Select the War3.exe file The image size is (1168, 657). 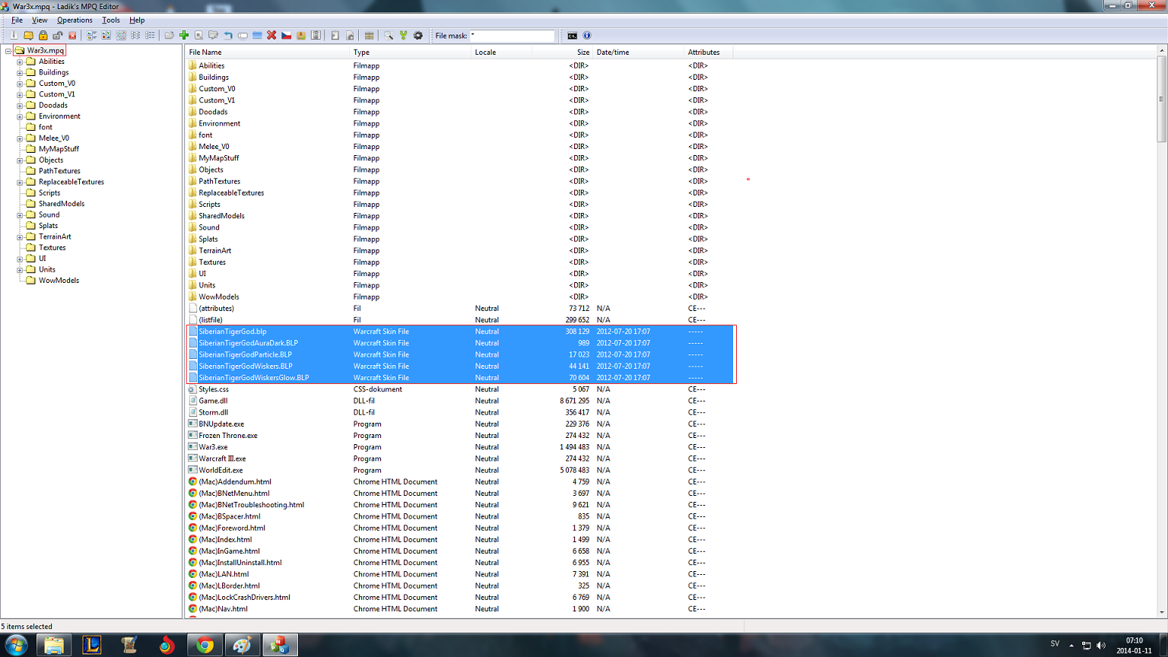(x=213, y=447)
